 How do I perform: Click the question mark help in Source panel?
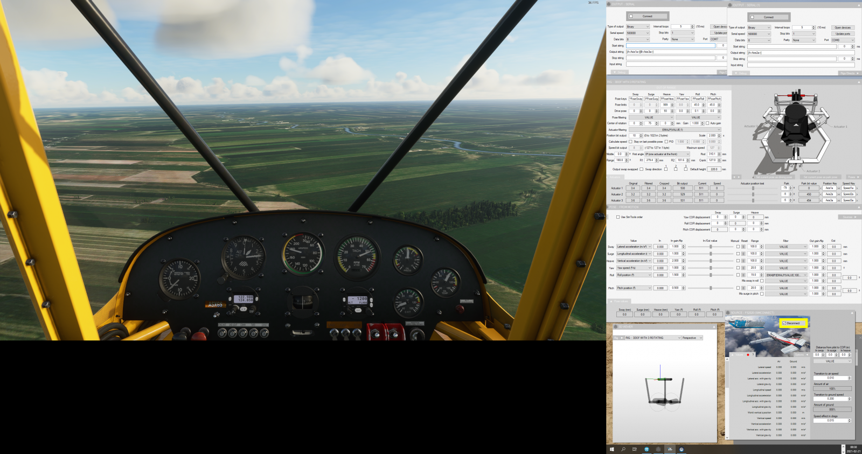click(753, 354)
